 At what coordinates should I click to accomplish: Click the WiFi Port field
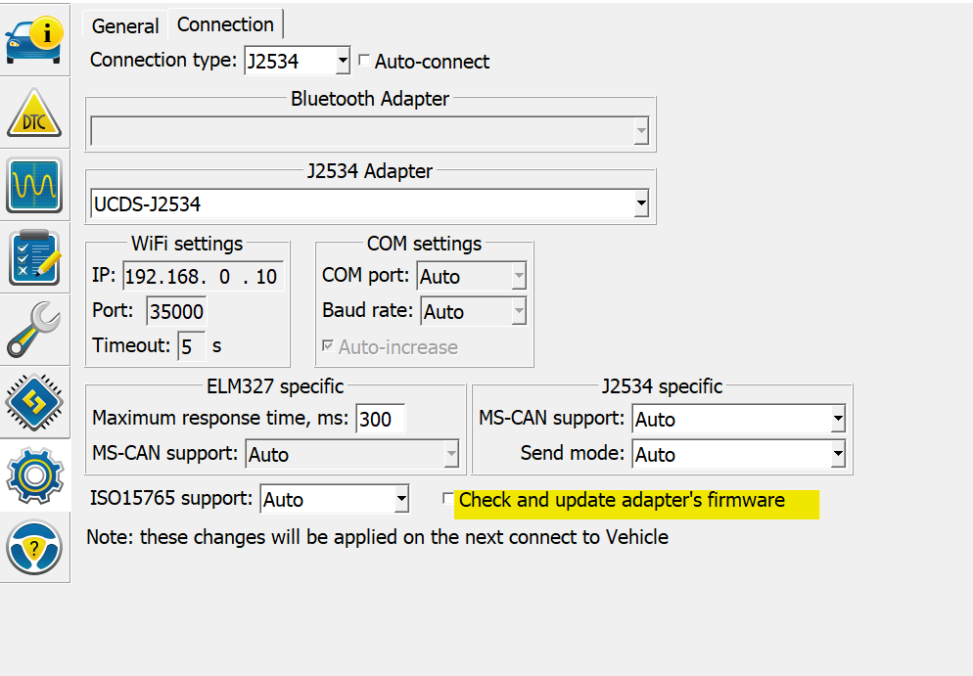(176, 312)
